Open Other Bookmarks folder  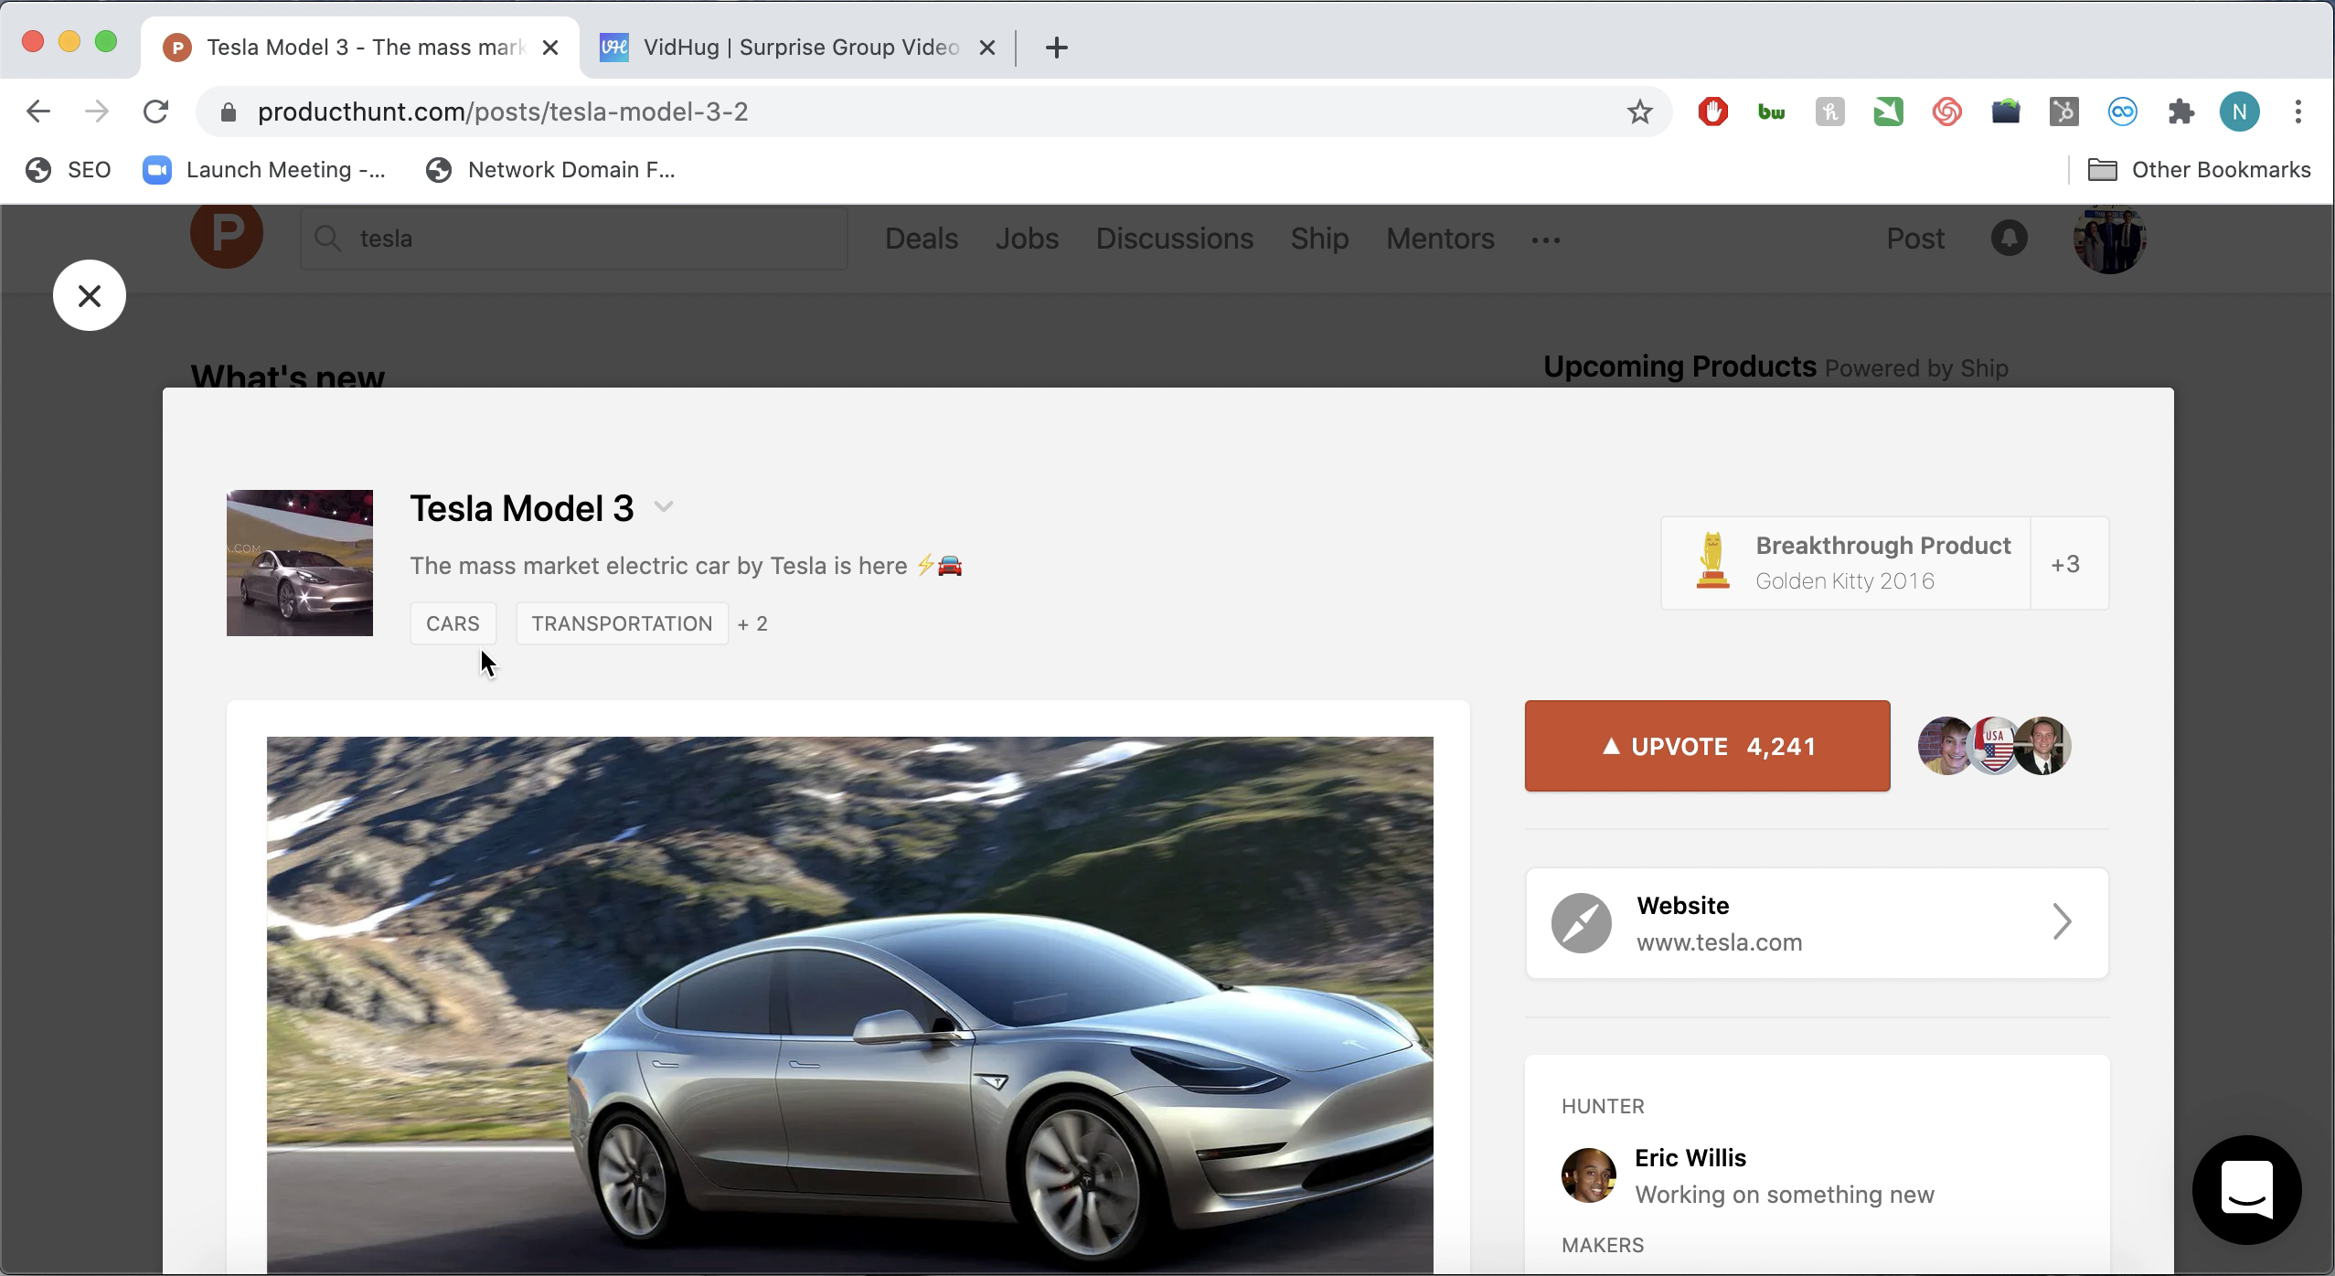tap(2199, 170)
